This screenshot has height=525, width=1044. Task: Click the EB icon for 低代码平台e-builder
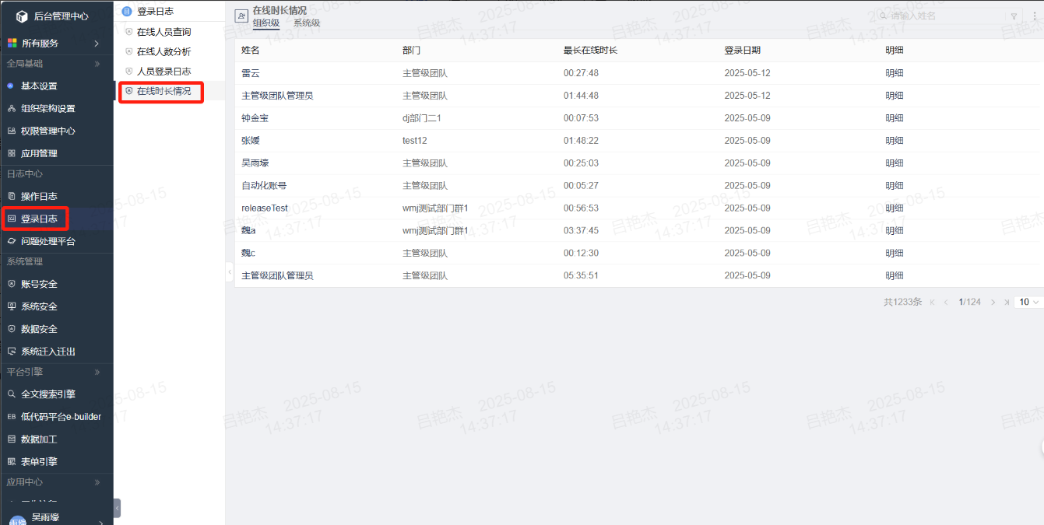point(11,418)
